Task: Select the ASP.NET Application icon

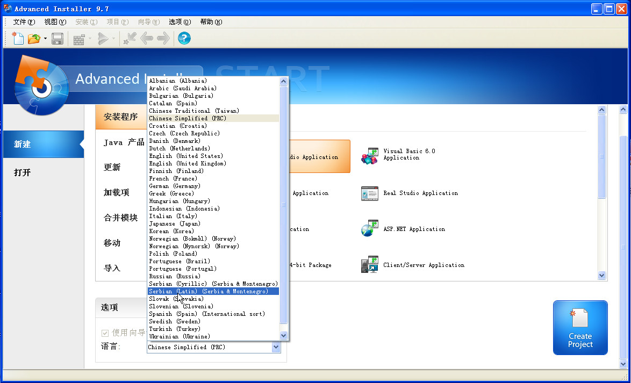Action: [370, 229]
